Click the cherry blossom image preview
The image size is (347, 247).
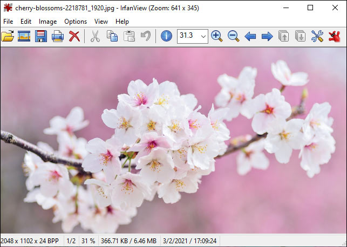tap(174, 140)
